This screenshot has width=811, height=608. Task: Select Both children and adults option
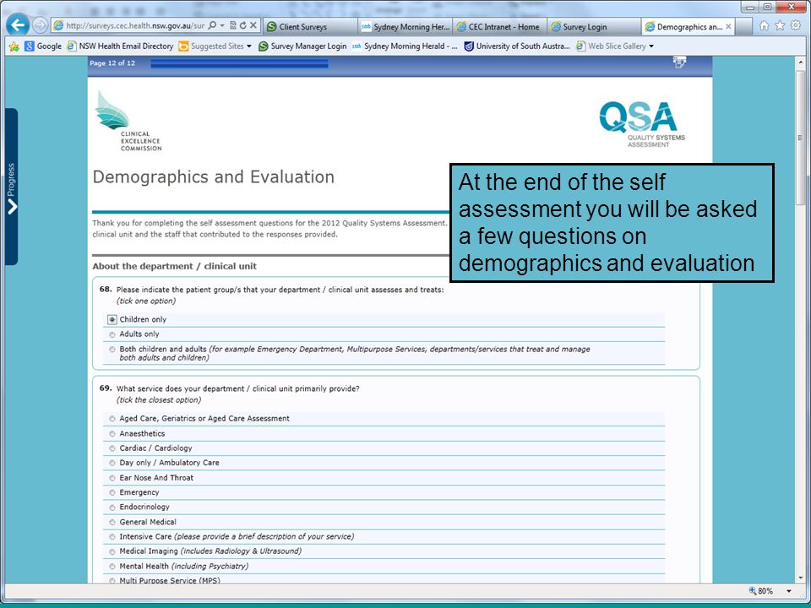(x=112, y=350)
